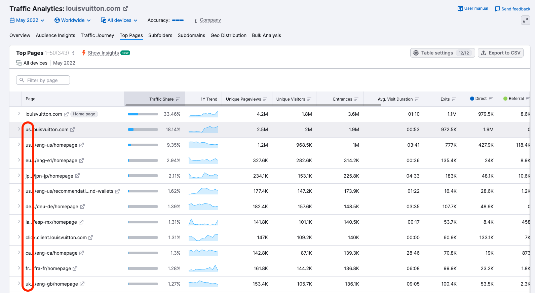This screenshot has width=535, height=293.
Task: Open external link for us.louisvuitton.com row
Action: 73,130
